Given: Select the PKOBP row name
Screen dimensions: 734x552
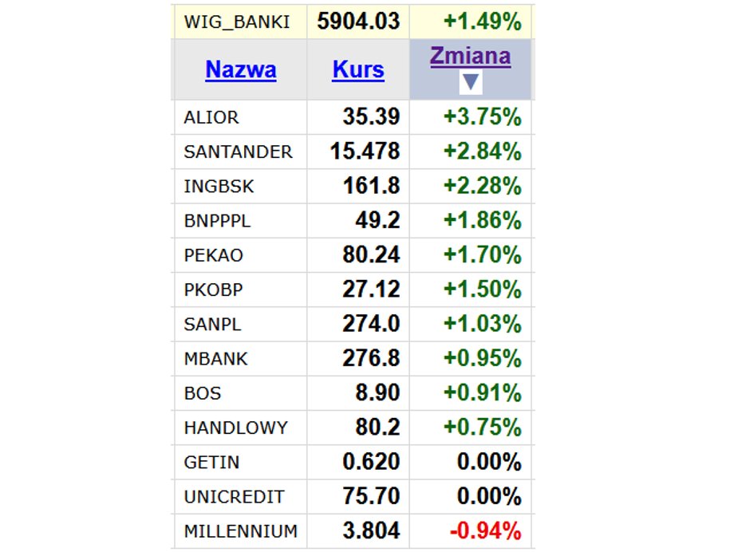Looking at the screenshot, I should click(214, 290).
